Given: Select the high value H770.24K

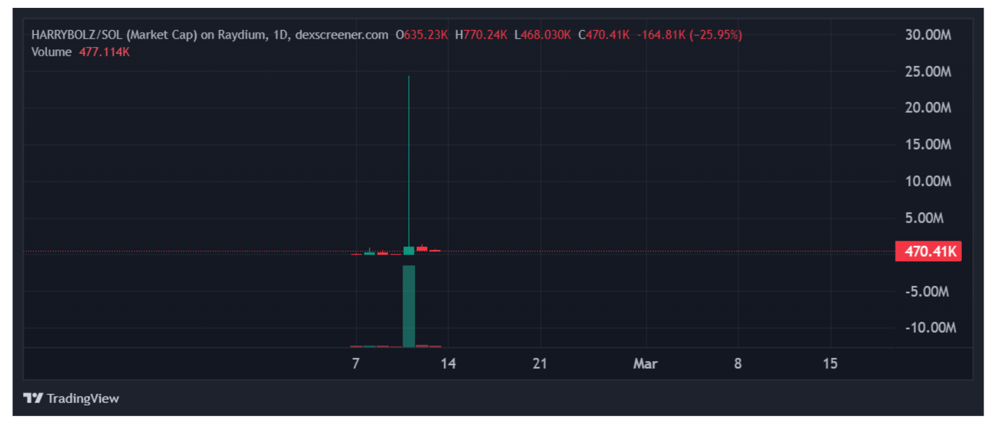Looking at the screenshot, I should point(481,35).
